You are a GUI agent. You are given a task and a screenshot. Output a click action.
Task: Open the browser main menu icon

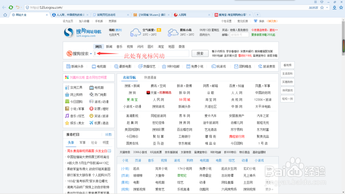316,2
